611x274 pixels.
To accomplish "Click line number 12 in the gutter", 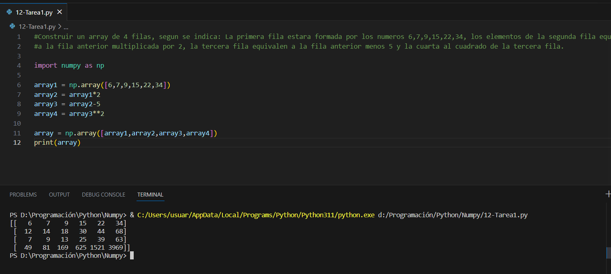I will [17, 143].
